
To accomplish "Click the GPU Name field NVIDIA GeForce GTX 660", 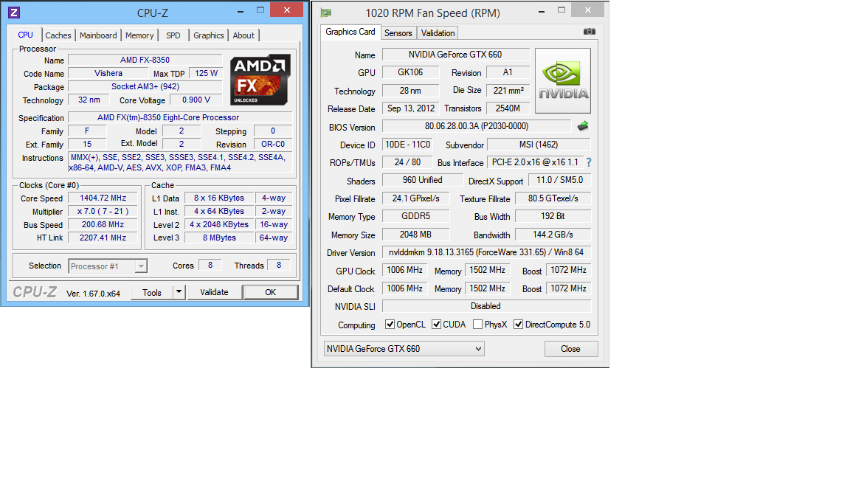I will [455, 54].
